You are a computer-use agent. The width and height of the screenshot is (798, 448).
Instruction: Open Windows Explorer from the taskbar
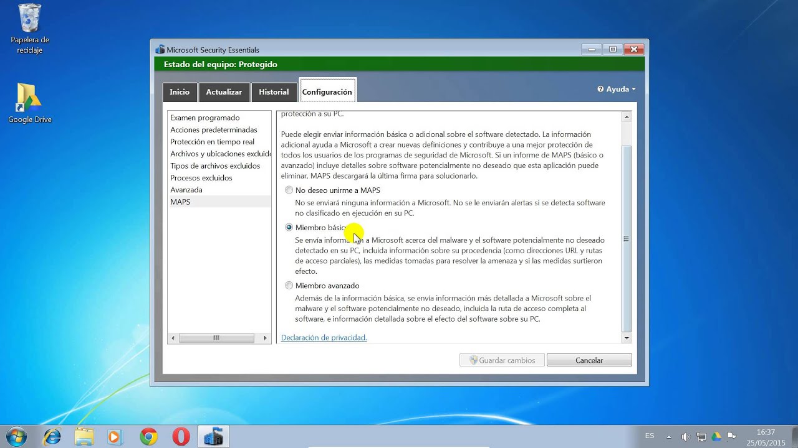84,437
